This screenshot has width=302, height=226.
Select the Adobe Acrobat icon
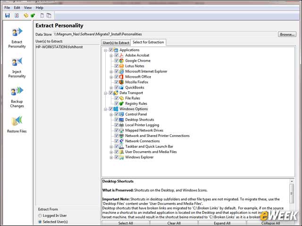[121, 56]
